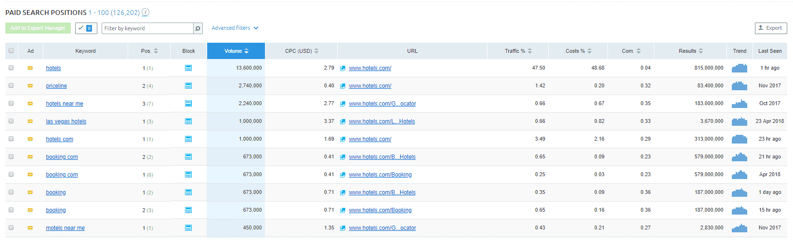Screen dimensions: 793x240
Task: Open external link icon for las vegas hotels URL
Action: point(343,122)
